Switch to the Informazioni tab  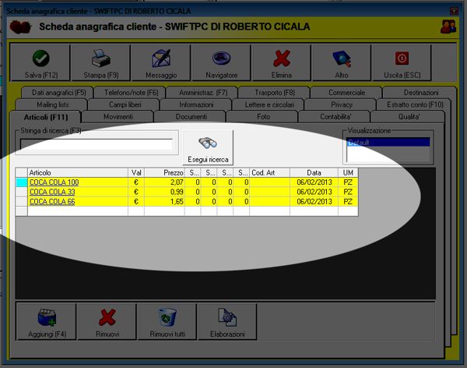(x=196, y=104)
